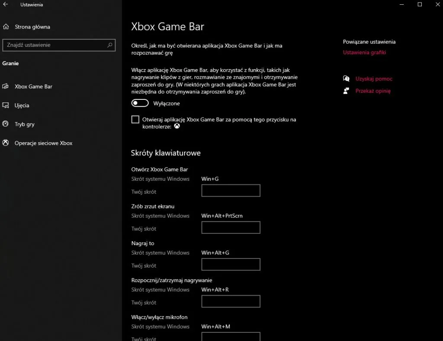Click the Twój skrót field under Otwórz Xbox Game Bar
The image size is (443, 341).
tap(231, 190)
